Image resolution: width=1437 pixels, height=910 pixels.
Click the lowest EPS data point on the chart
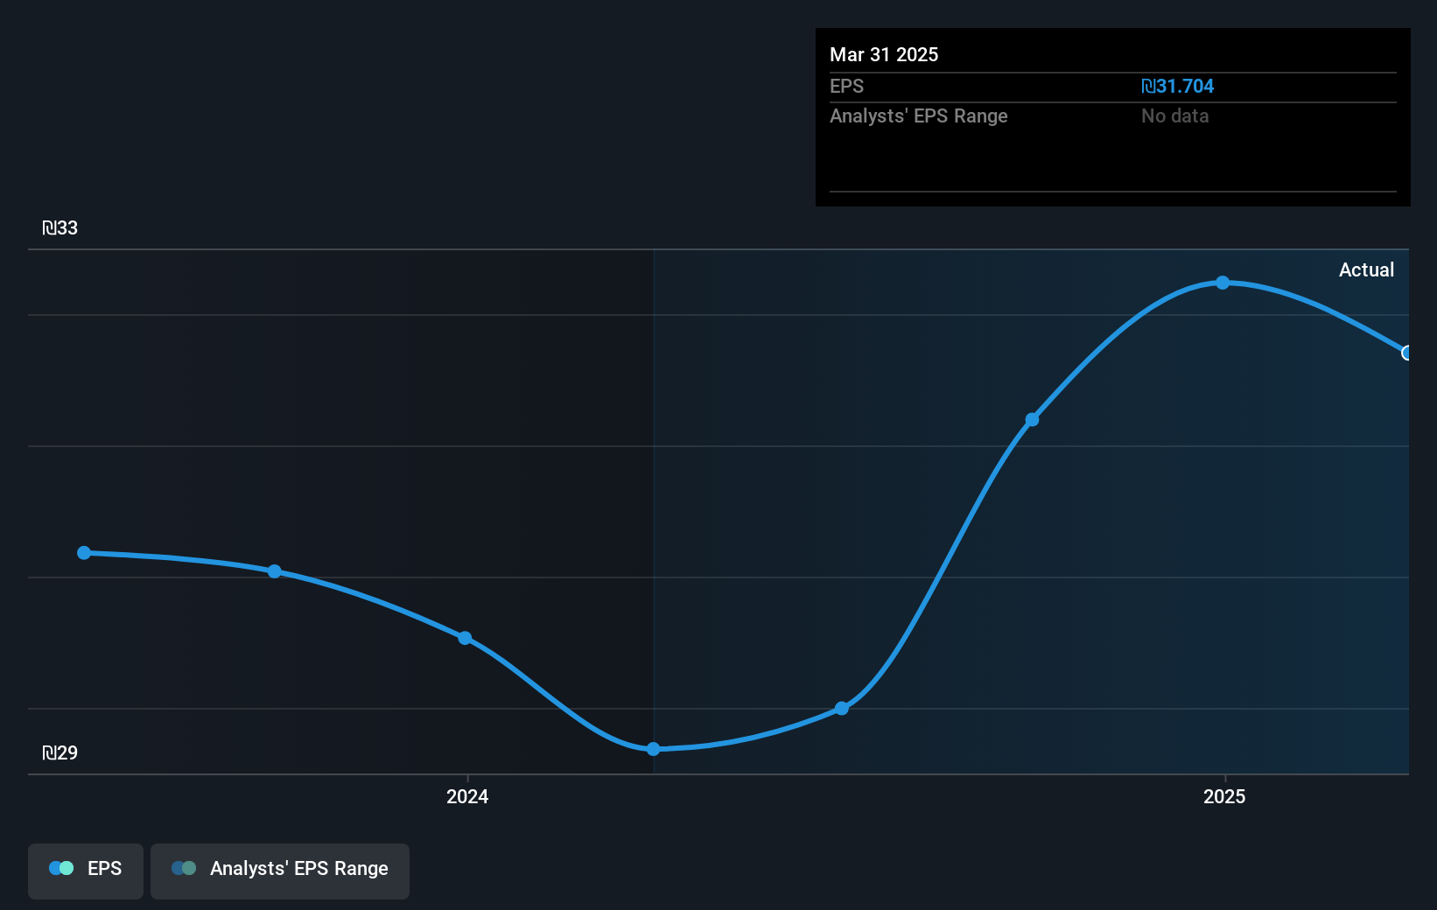coord(654,749)
